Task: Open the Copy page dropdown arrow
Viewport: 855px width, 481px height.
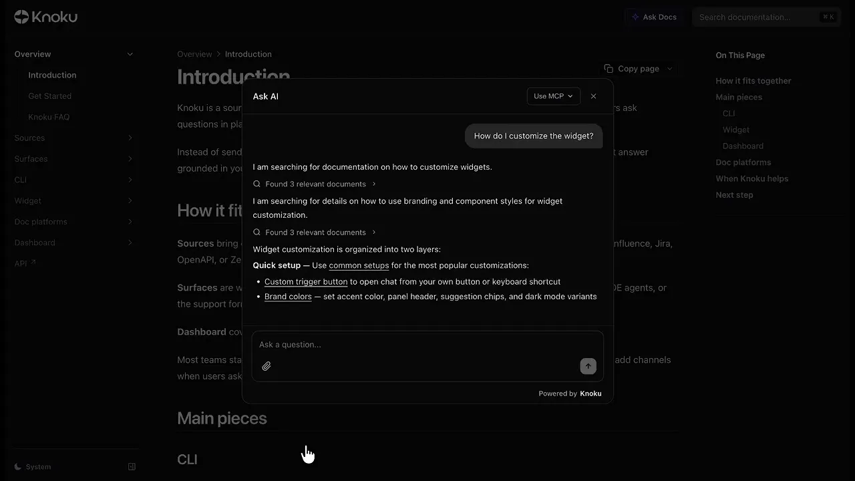Action: 669,69
